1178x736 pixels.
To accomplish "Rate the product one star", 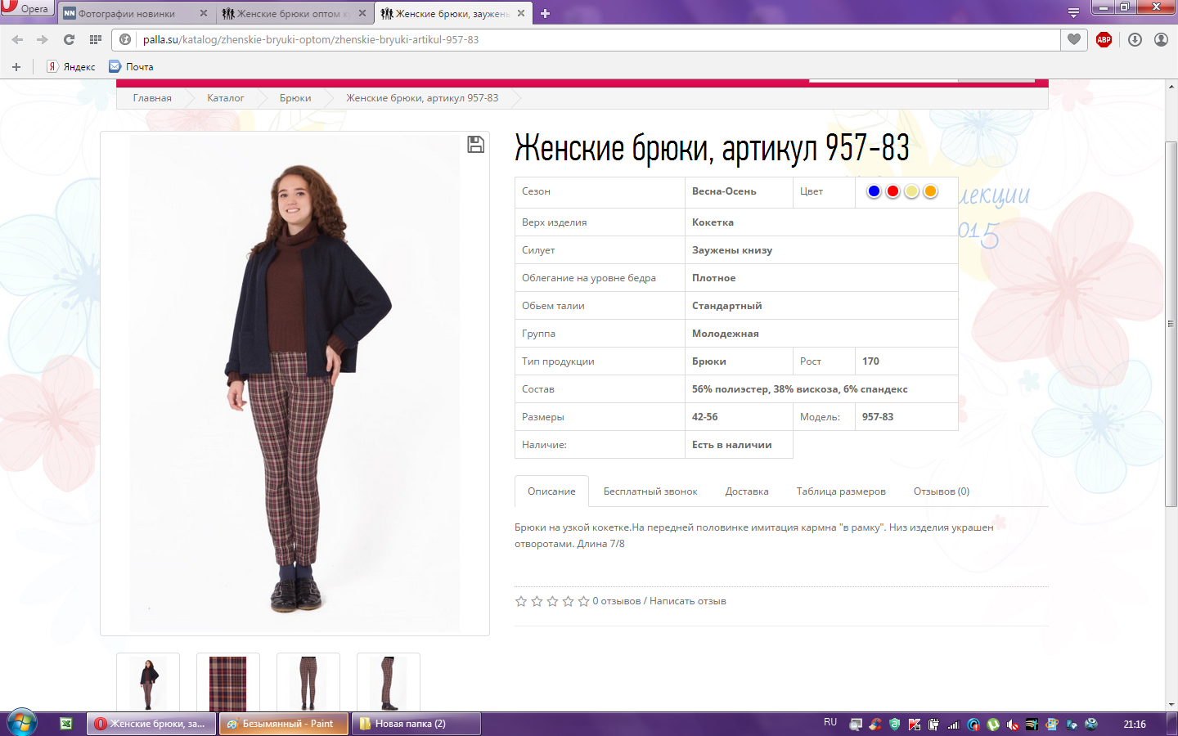I will pyautogui.click(x=521, y=601).
